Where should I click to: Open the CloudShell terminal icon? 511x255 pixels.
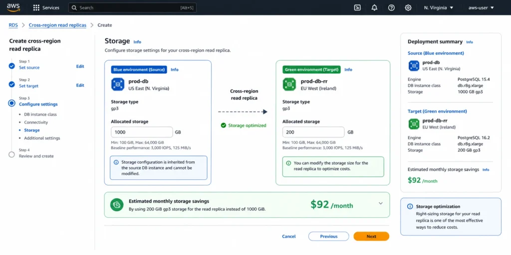(357, 8)
